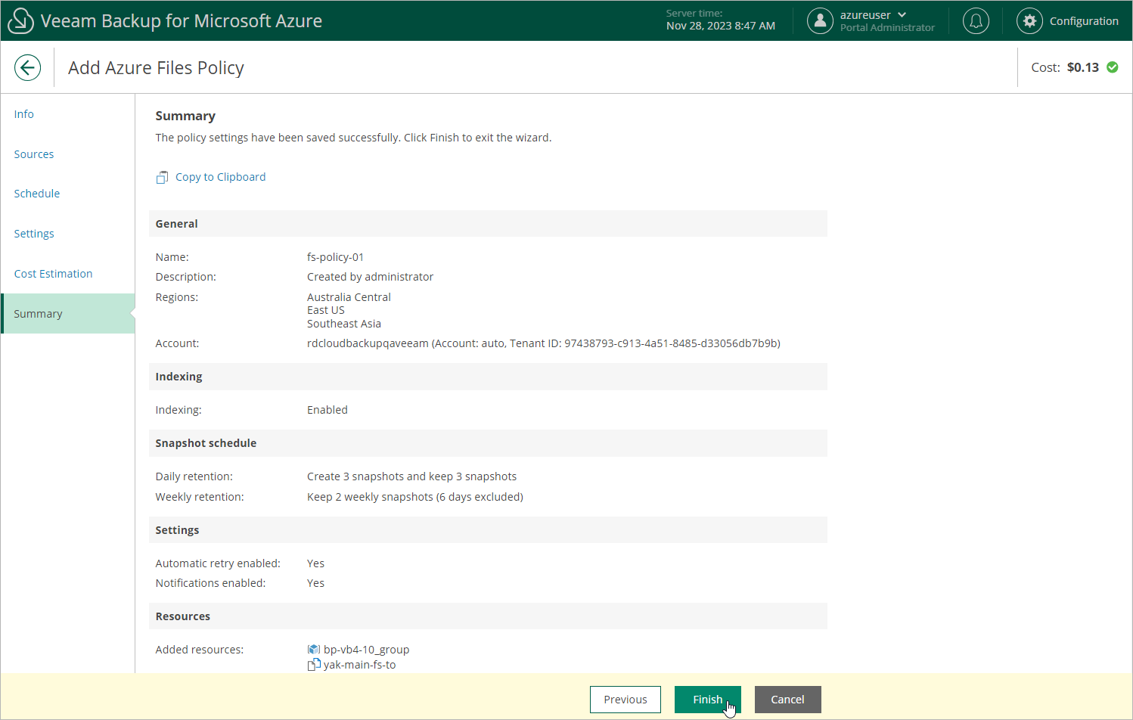Open the notifications bell icon
Screen dimensions: 1133x720
(976, 21)
